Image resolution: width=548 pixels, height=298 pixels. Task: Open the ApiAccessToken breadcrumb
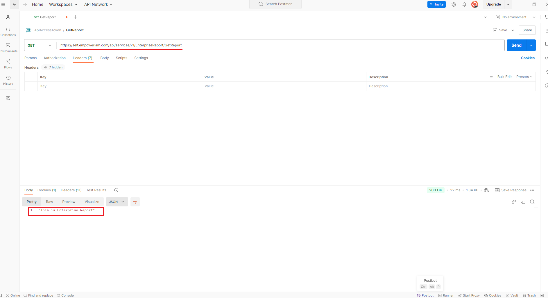48,30
